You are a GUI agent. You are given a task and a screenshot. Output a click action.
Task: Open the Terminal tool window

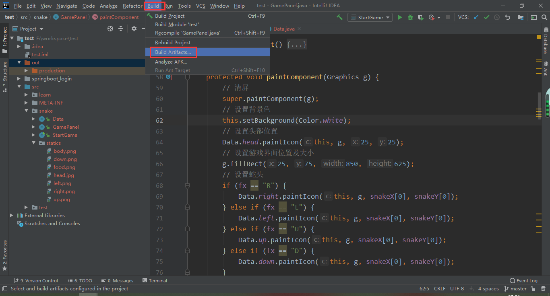click(x=155, y=281)
